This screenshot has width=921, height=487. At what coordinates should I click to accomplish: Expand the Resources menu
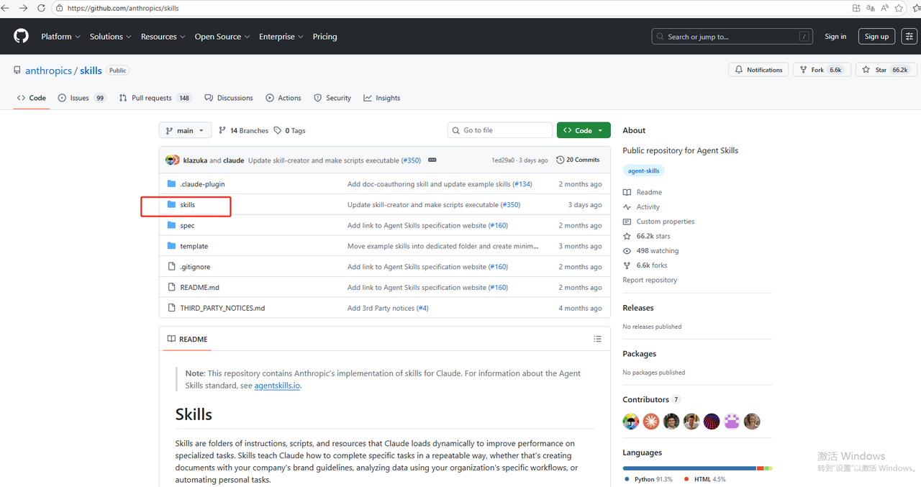(163, 37)
